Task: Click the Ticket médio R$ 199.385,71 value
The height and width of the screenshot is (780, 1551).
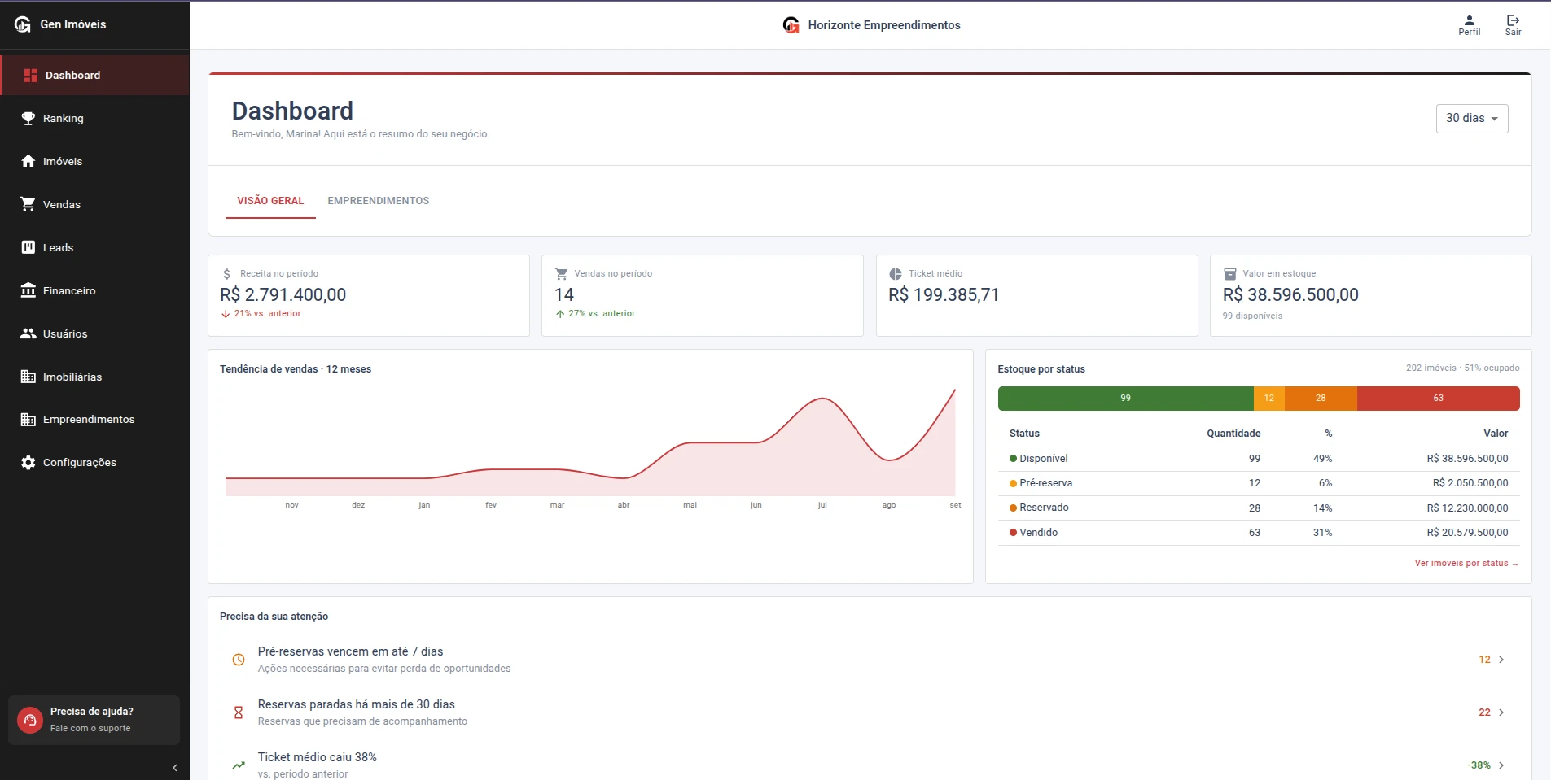Action: point(944,294)
